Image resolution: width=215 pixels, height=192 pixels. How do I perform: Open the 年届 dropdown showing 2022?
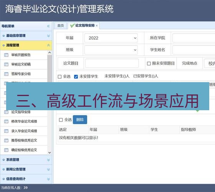click(111, 38)
